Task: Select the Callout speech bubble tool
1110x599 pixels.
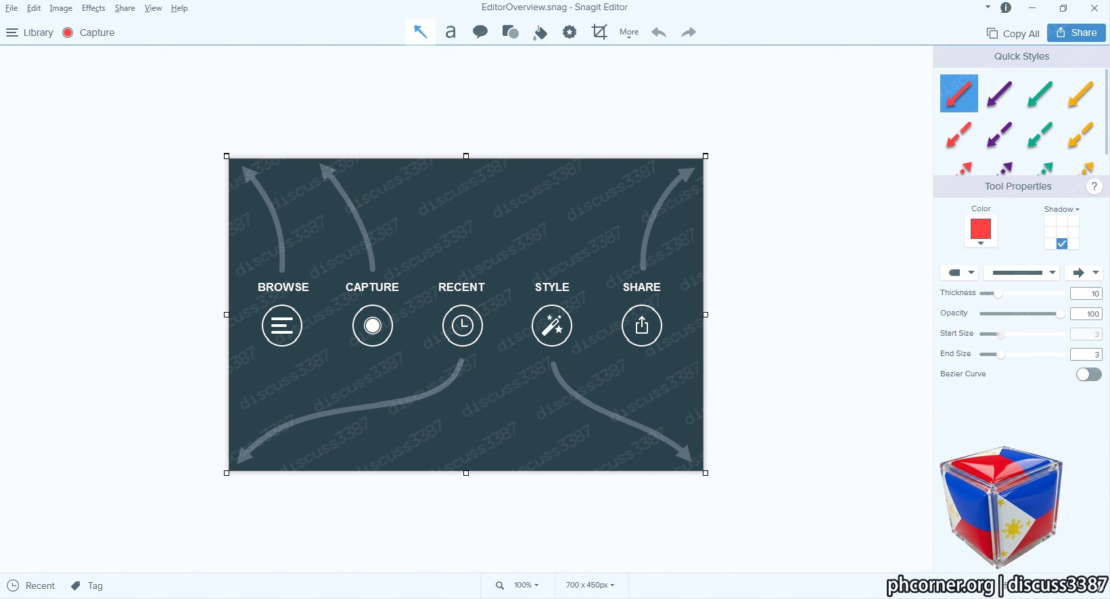Action: point(480,32)
